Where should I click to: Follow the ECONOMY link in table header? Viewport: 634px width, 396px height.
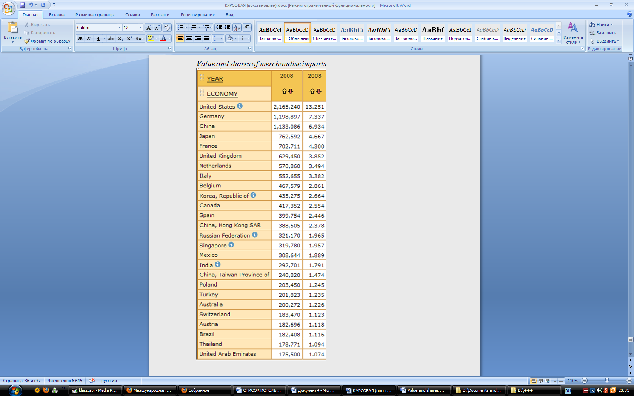tap(222, 94)
